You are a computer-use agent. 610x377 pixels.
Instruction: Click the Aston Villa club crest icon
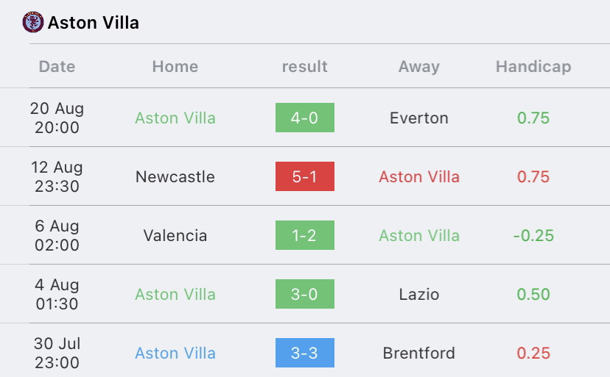[x=33, y=22]
